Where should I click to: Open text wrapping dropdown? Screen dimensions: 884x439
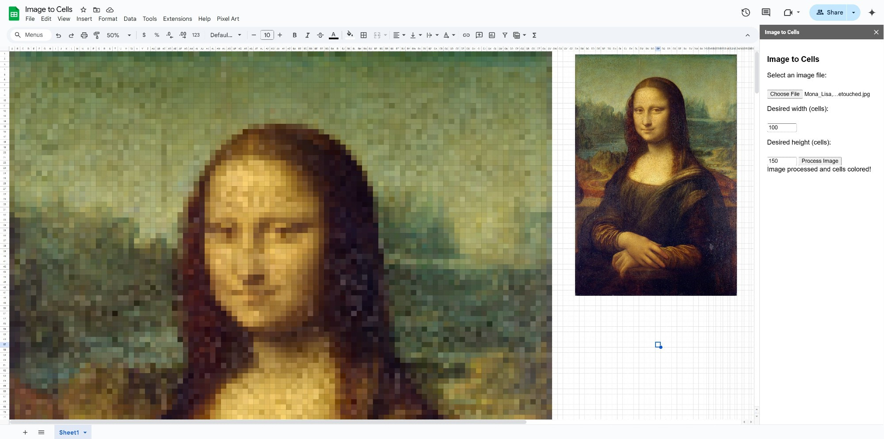[432, 35]
